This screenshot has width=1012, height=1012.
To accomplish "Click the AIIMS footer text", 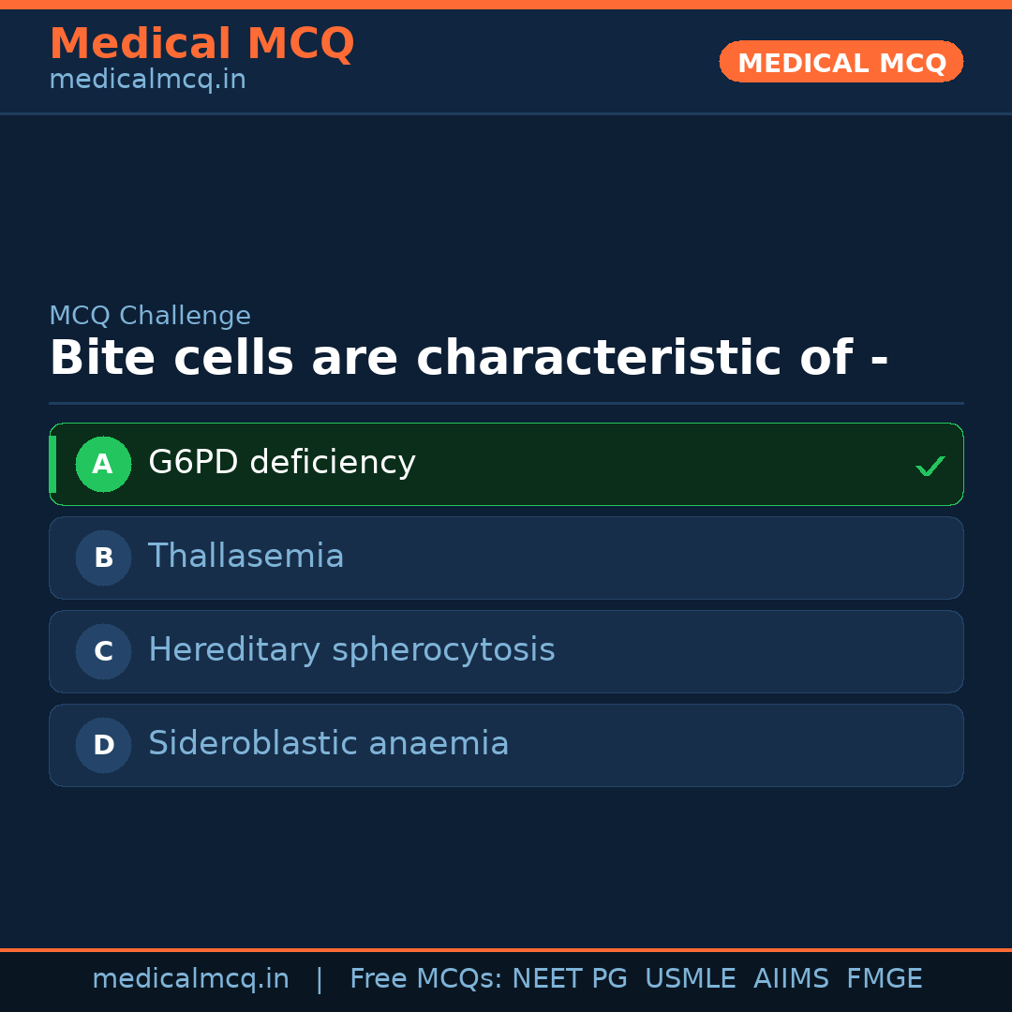I will point(791,979).
